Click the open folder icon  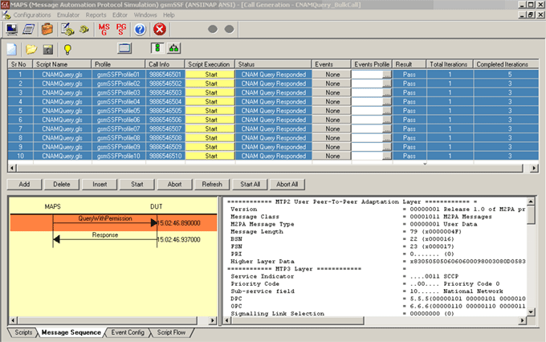31,50
